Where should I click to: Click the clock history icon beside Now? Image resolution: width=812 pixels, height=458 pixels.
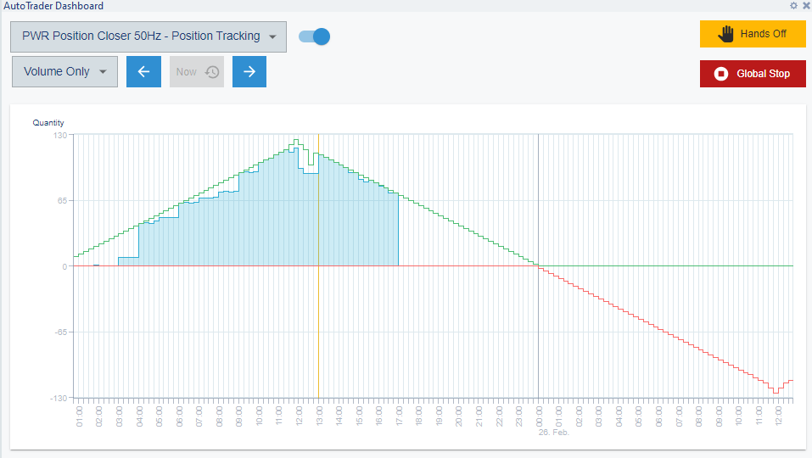point(212,72)
